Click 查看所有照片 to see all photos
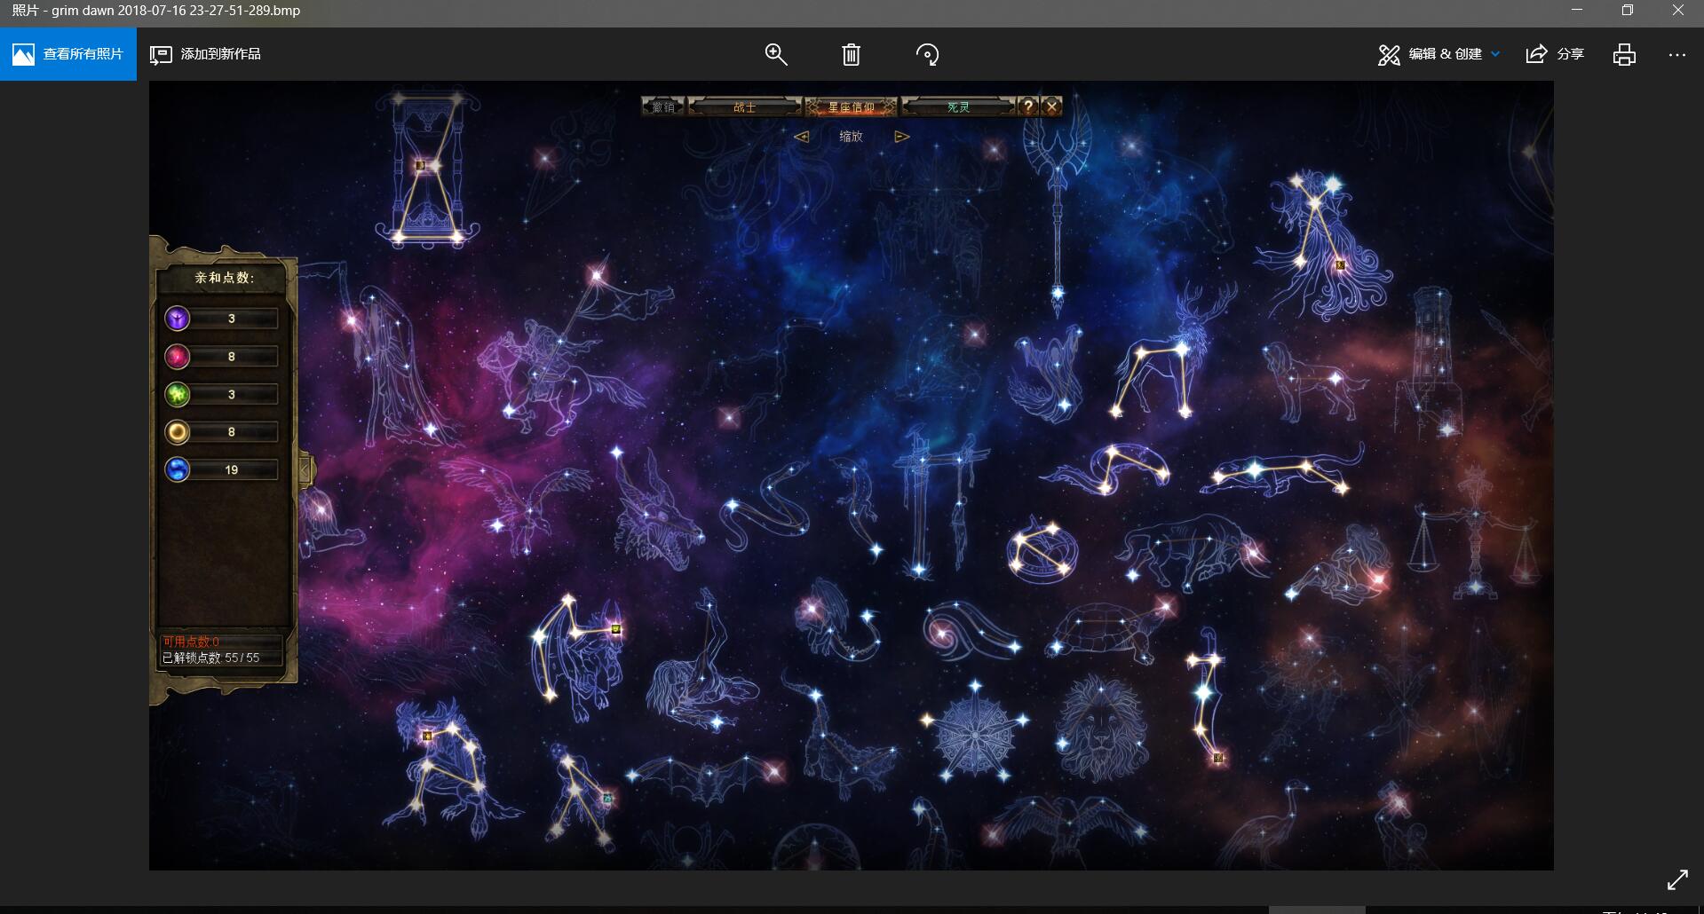Screen dimensions: 1704x914 pos(68,54)
